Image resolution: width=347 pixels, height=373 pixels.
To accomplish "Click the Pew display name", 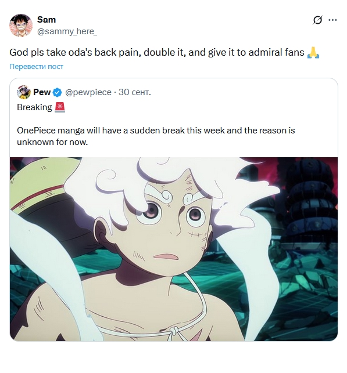I will 42,92.
